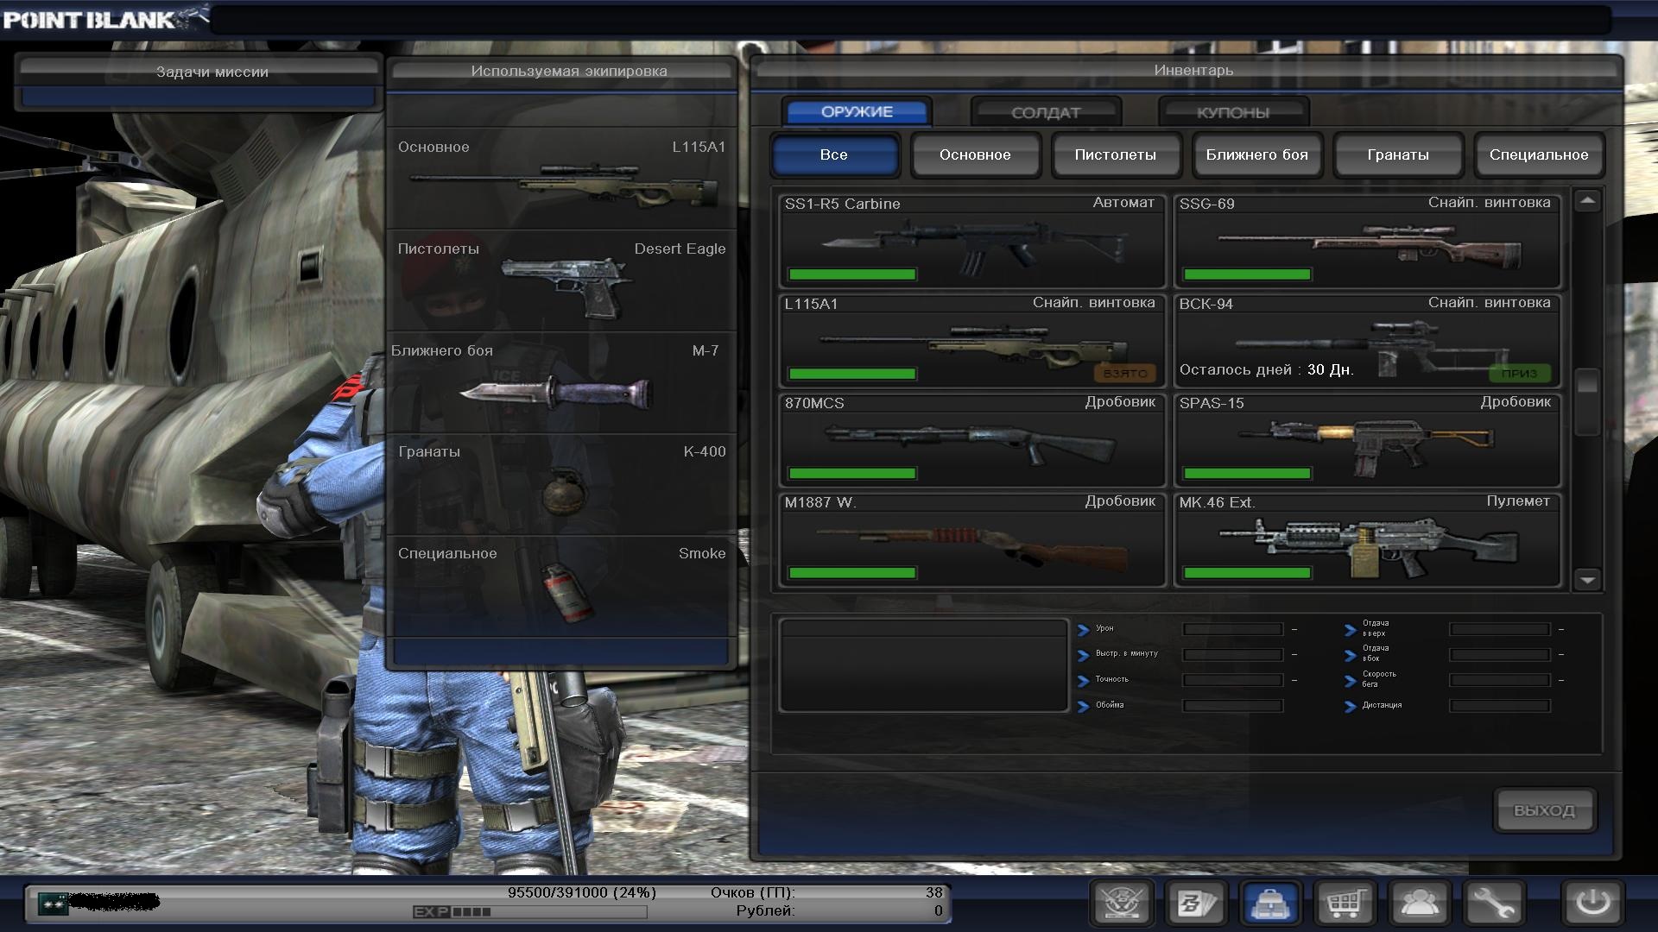Open the PB mission cards icon
Viewport: 1658px width, 932px height.
pyautogui.click(x=1196, y=904)
